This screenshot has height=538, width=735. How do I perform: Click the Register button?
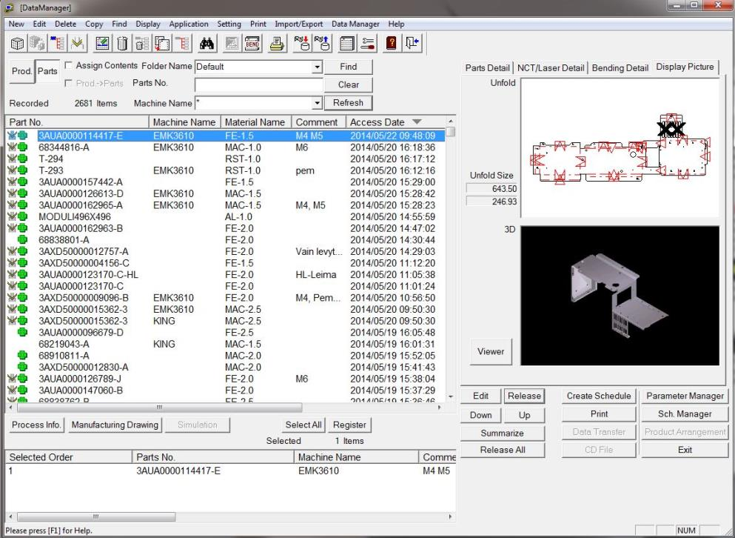click(x=349, y=425)
